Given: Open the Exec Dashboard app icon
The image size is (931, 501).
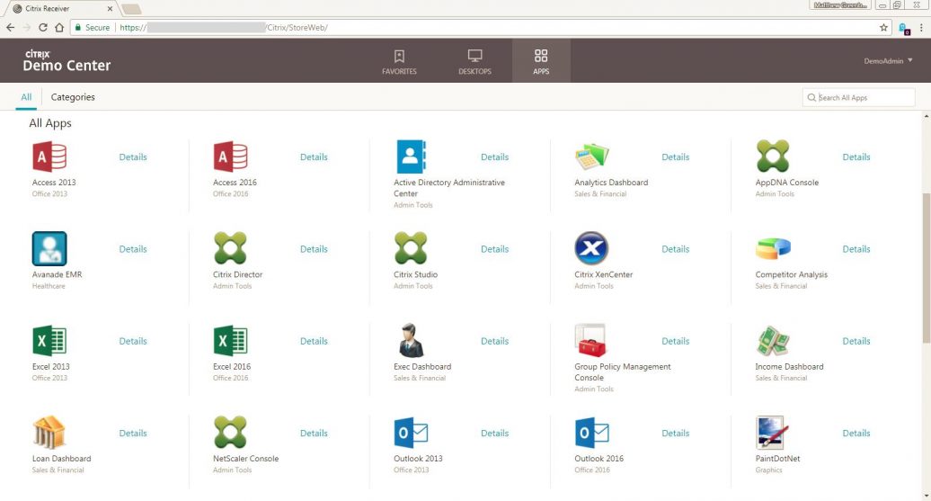Looking at the screenshot, I should [x=412, y=342].
